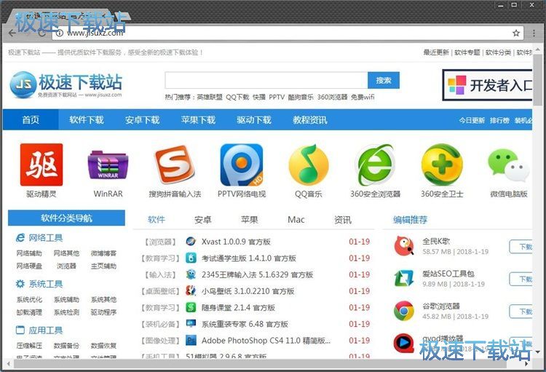Image resolution: width=546 pixels, height=372 pixels.
Task: Click hot search QQ下载
Action: point(237,97)
